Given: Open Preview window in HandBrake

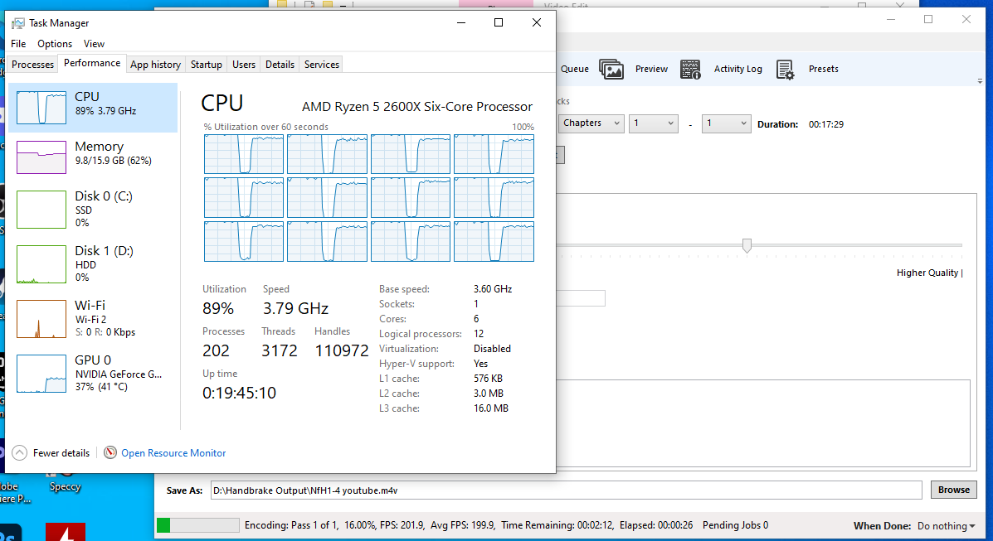Looking at the screenshot, I should tap(650, 69).
